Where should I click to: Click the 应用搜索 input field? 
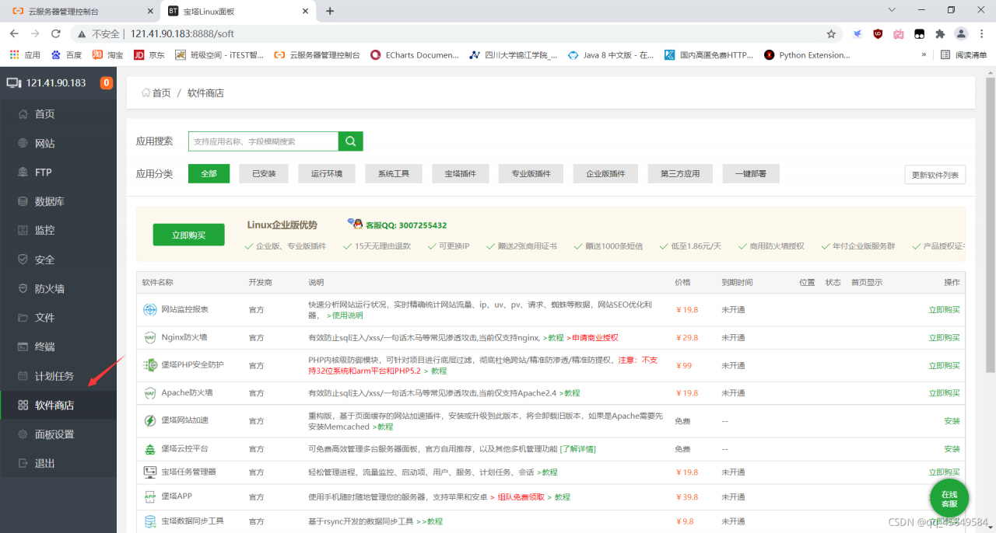point(263,141)
